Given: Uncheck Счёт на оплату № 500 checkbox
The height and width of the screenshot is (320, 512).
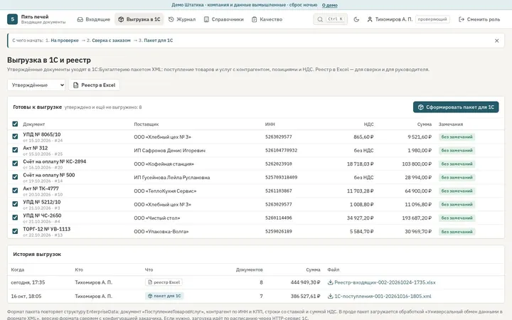Looking at the screenshot, I should tap(15, 177).
